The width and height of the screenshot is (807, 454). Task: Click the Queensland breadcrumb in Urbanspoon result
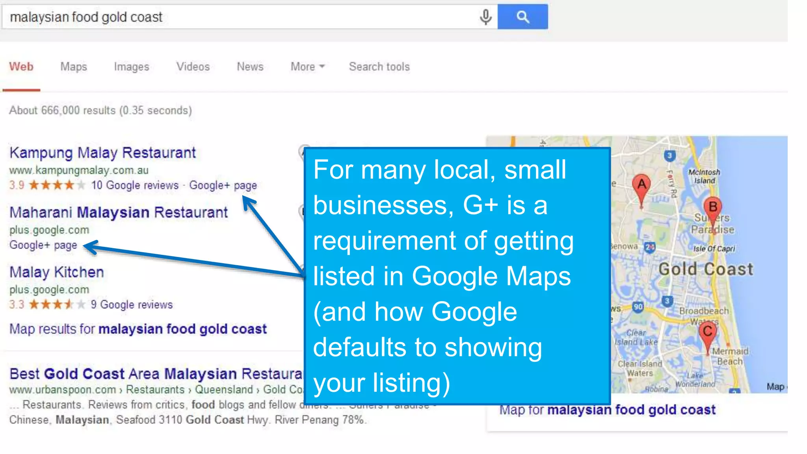pyautogui.click(x=224, y=390)
